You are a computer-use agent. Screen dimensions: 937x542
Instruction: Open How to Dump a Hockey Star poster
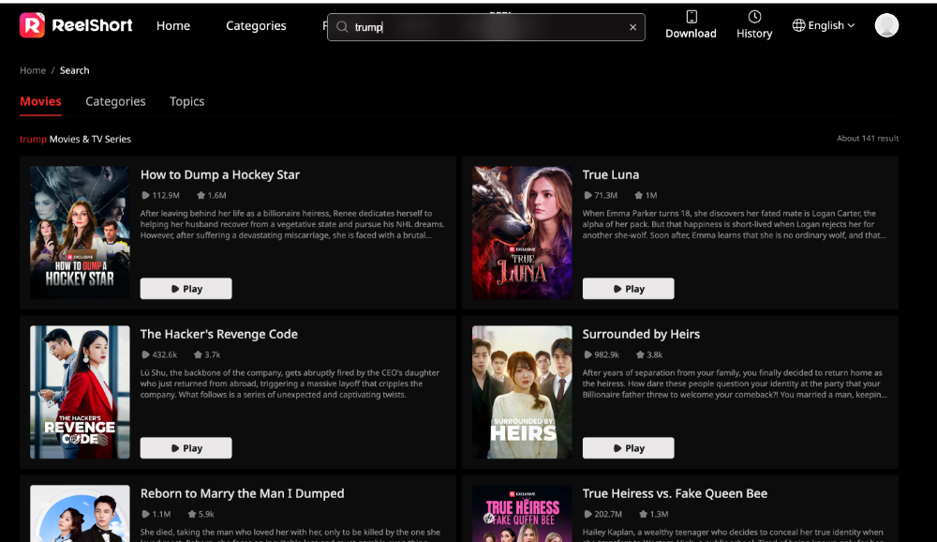click(80, 233)
